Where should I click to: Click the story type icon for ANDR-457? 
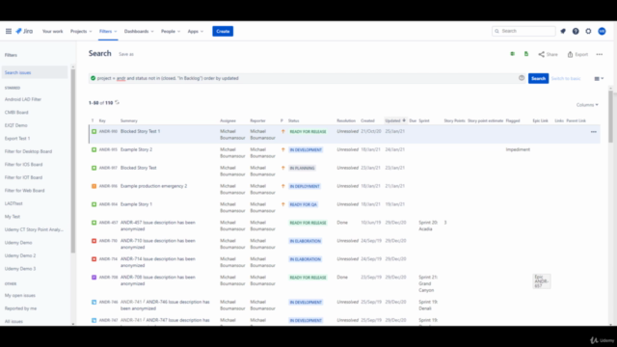coord(94,223)
